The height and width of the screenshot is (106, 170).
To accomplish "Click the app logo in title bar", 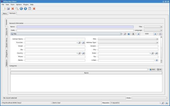I will pyautogui.click(x=2, y=2).
